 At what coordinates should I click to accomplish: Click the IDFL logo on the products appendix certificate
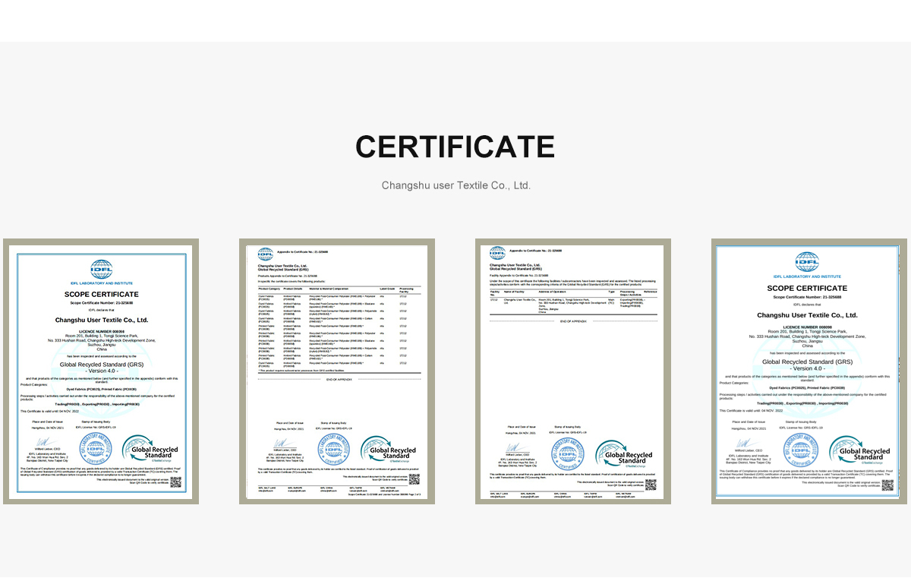(265, 254)
